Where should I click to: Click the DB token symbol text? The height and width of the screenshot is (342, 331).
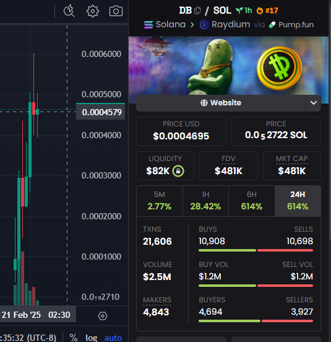pos(186,11)
